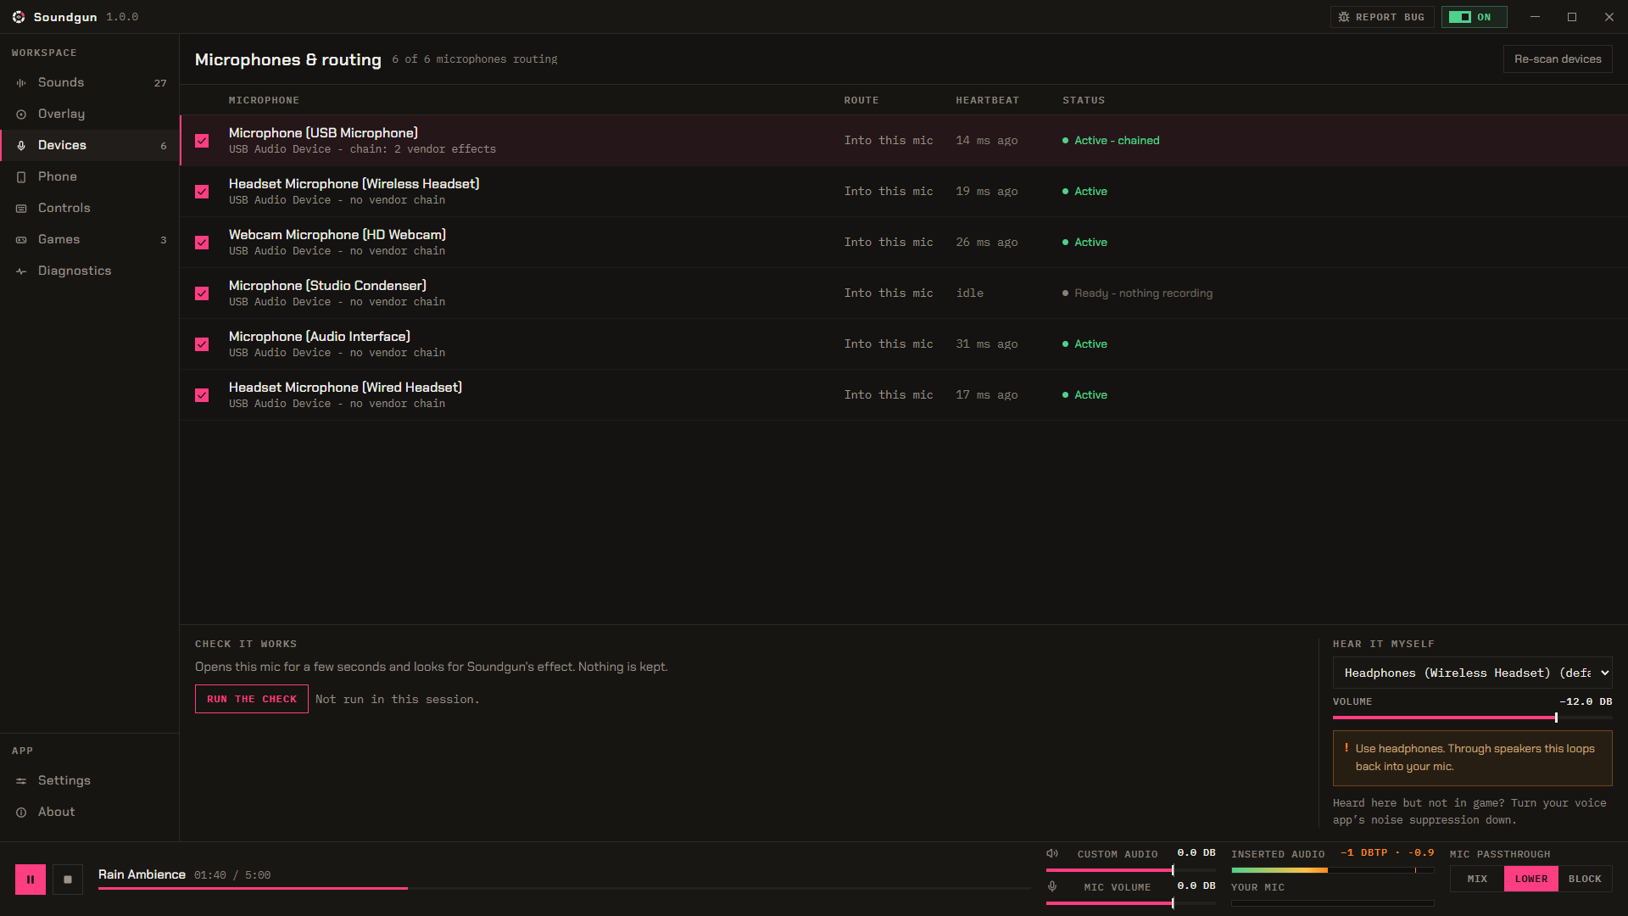Uncheck the Microphone (USB Microphone) checkbox
This screenshot has width=1628, height=916.
point(202,141)
